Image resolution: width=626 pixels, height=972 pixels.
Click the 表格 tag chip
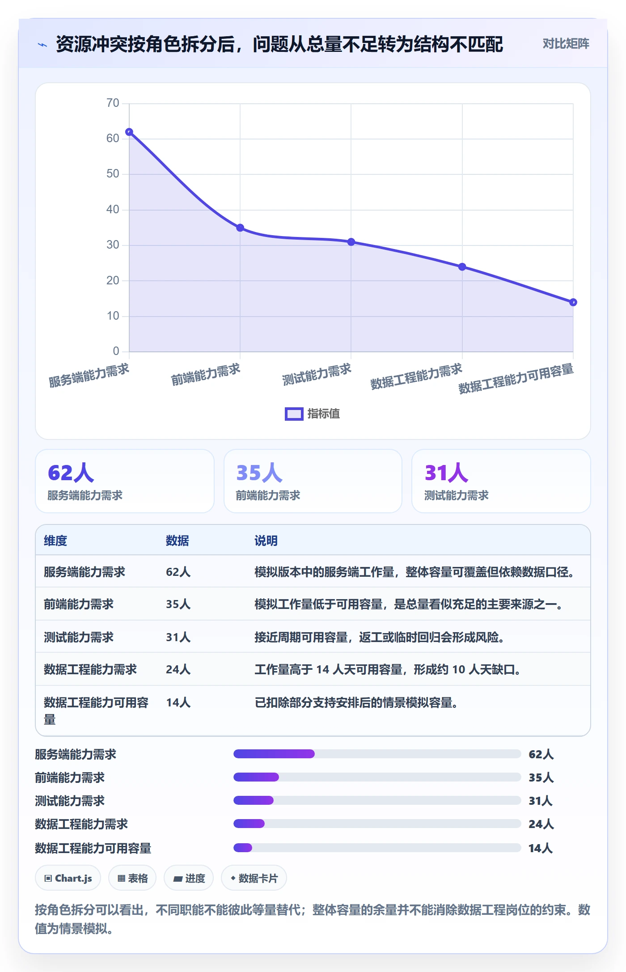point(132,878)
